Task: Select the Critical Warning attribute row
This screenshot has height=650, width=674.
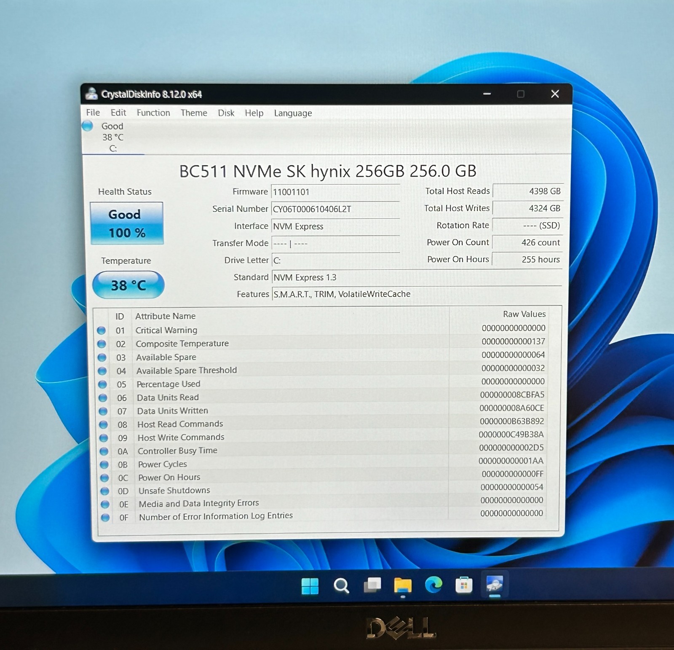Action: pyautogui.click(x=322, y=329)
